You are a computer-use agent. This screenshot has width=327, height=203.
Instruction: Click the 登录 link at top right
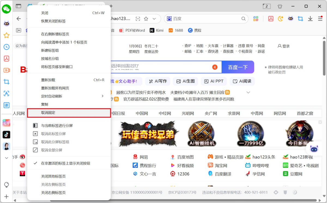[285, 46]
